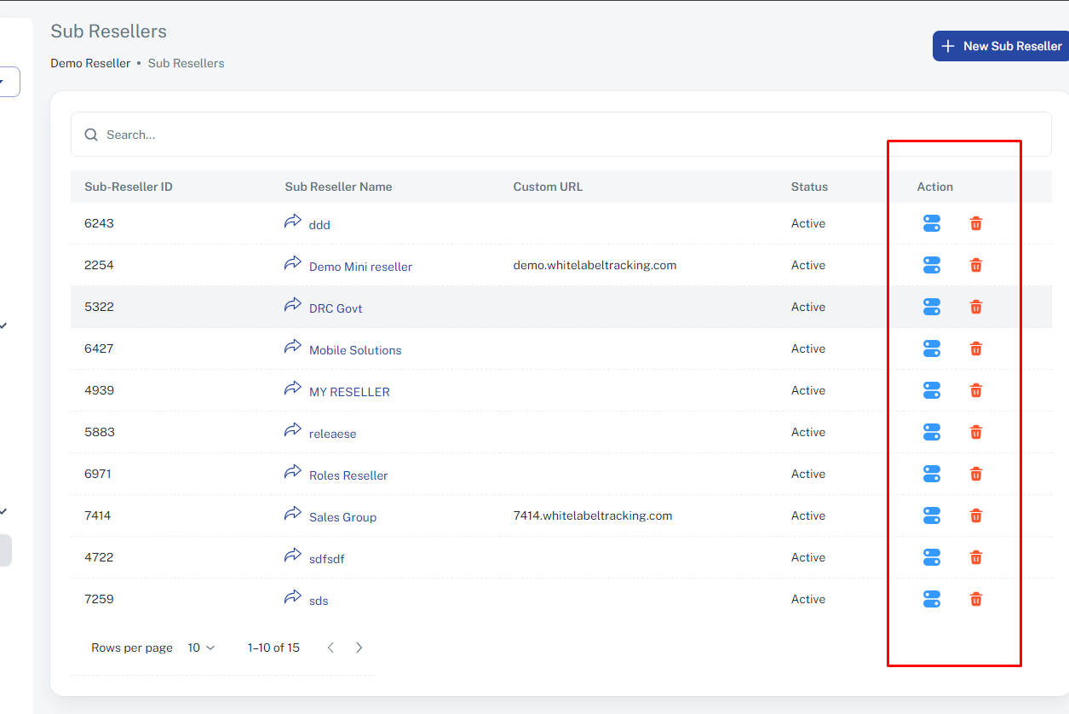Image resolution: width=1069 pixels, height=714 pixels.
Task: Delete sds sub reseller via trash
Action: coord(976,599)
